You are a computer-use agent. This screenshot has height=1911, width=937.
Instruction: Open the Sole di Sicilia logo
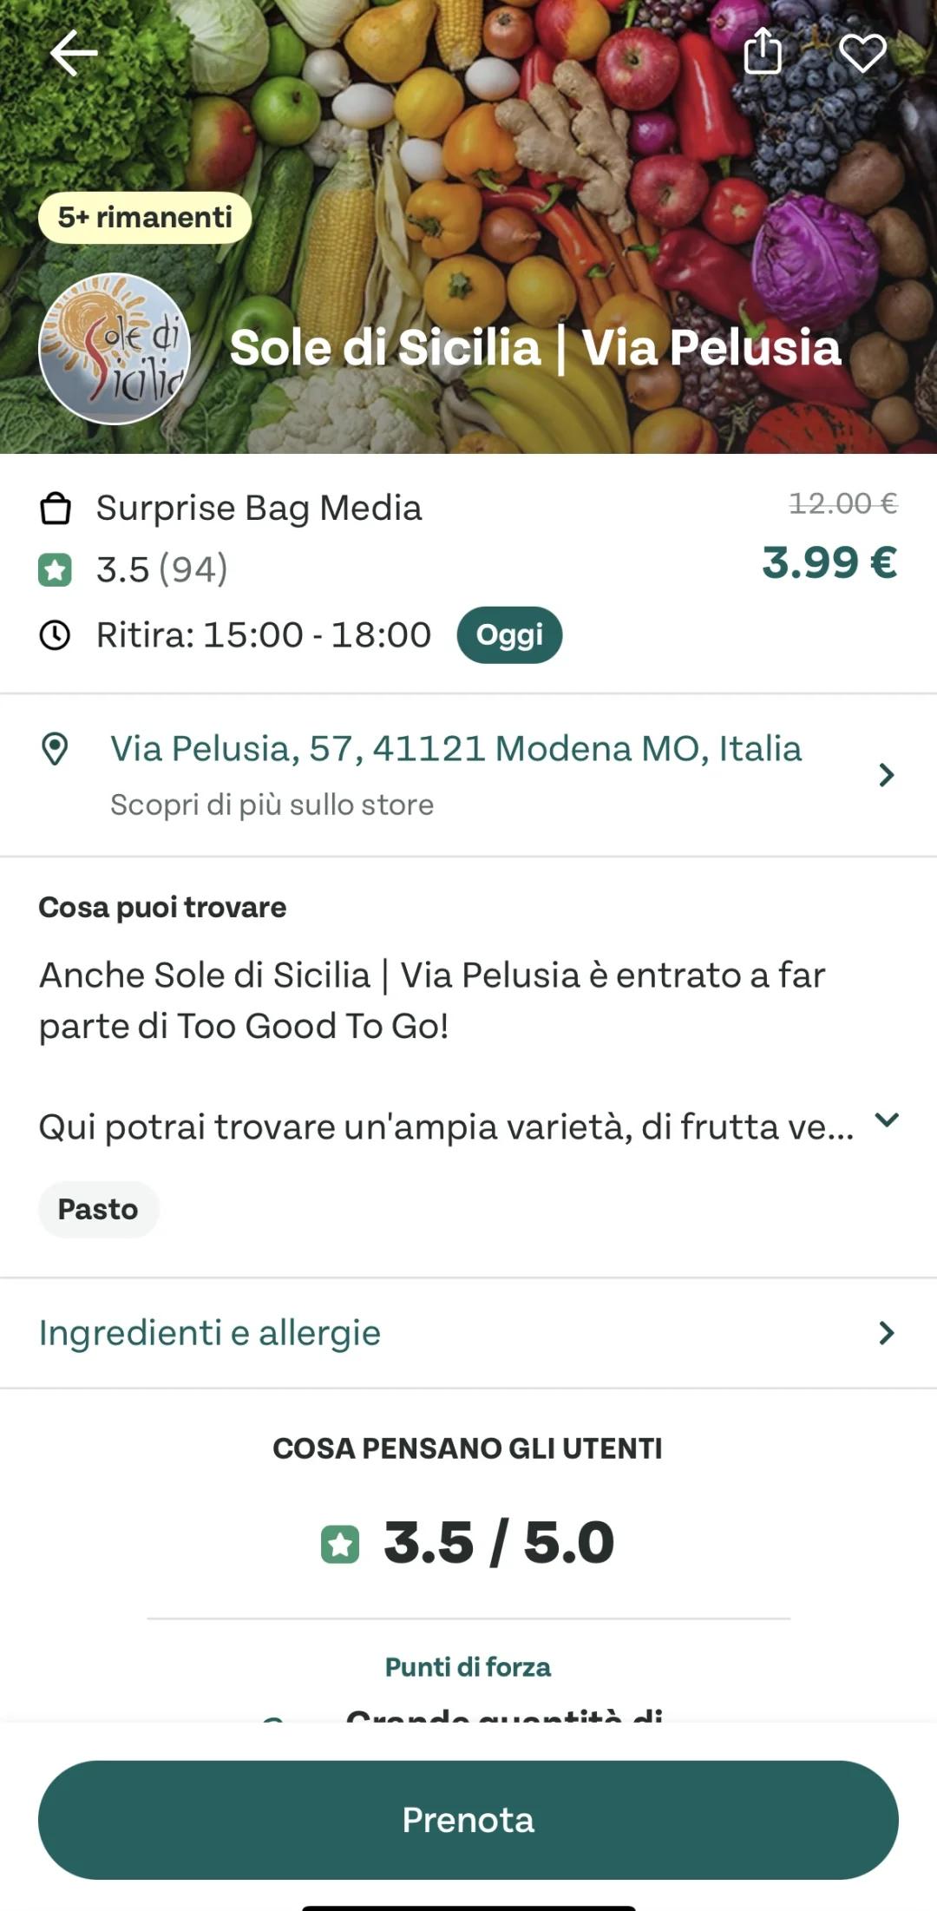[115, 349]
